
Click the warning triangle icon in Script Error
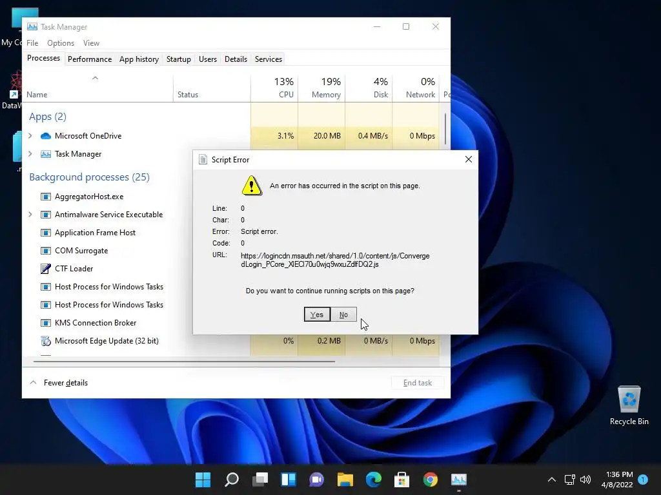click(x=252, y=186)
